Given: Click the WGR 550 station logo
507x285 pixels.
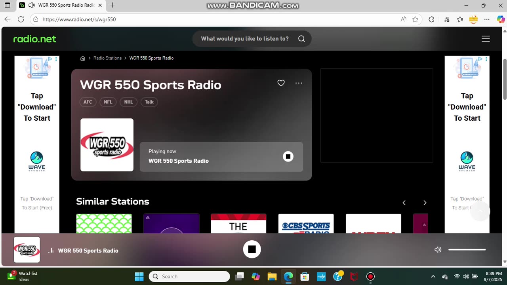Looking at the screenshot, I should point(107,145).
